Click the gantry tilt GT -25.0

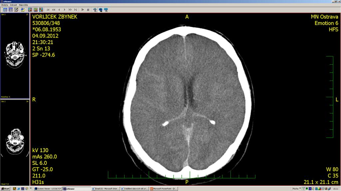pyautogui.click(x=42, y=169)
